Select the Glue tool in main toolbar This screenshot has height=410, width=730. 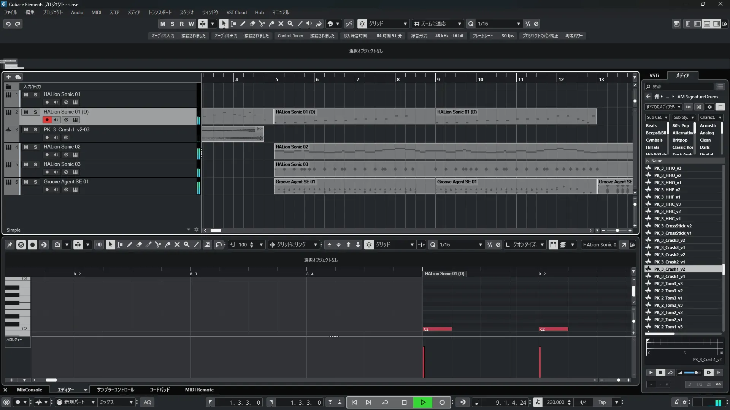[271, 24]
